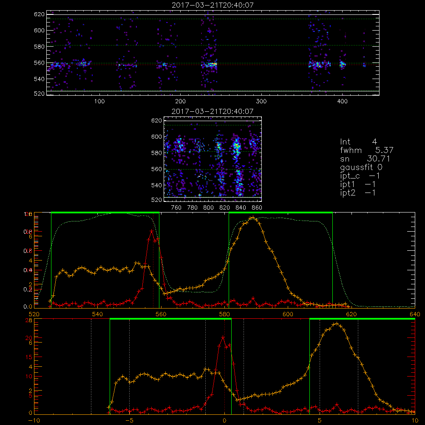Click the 'ipt1 -1' readout
Viewport: 425px width, 425px height.
click(357, 184)
